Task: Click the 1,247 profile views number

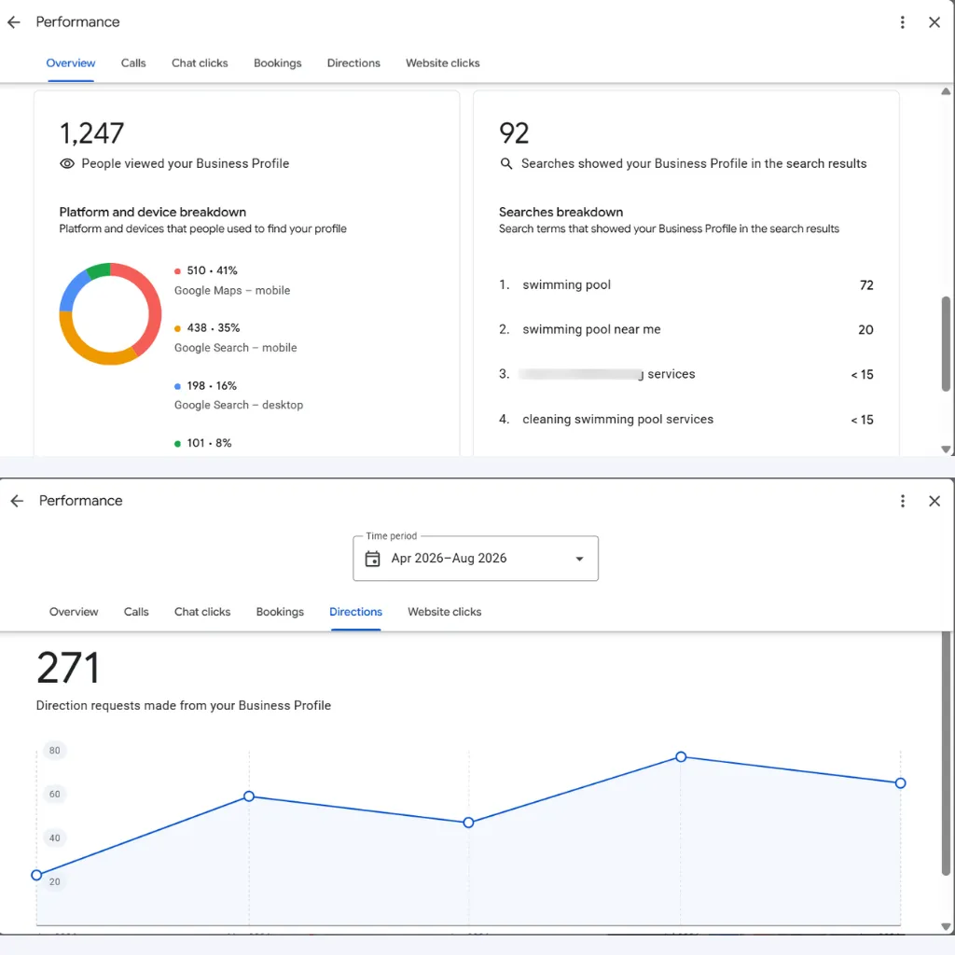Action: tap(92, 133)
